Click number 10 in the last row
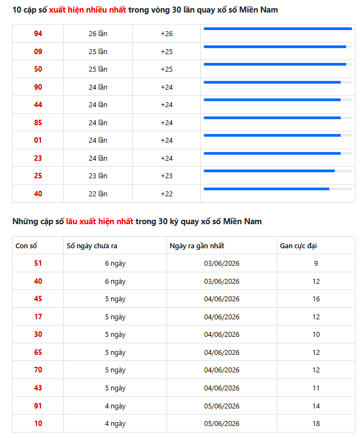 coord(38,423)
